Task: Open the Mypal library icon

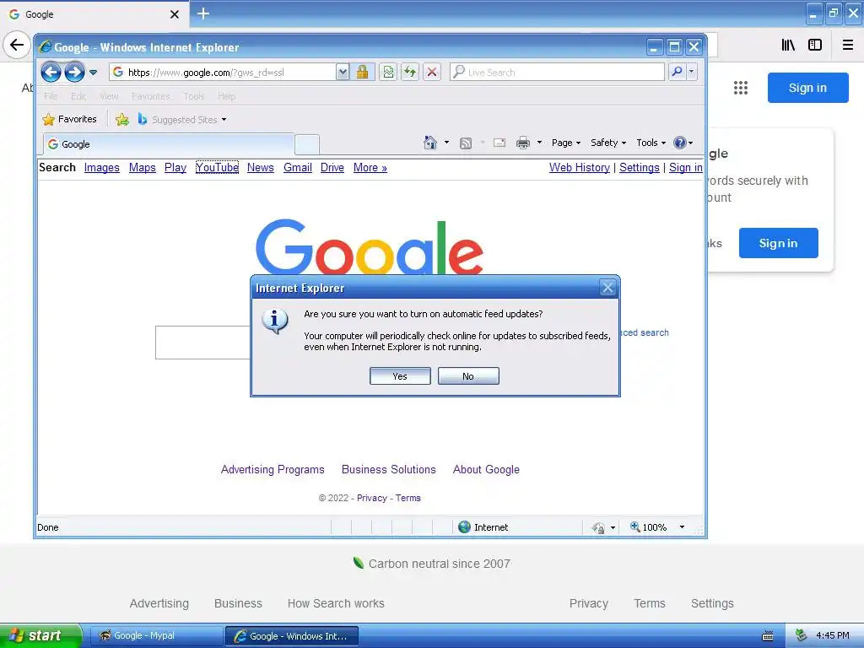Action: tap(788, 45)
